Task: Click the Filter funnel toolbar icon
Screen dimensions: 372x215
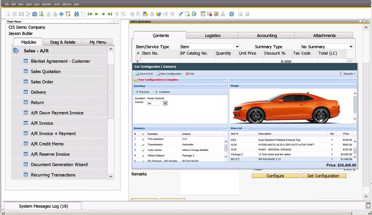Action: (x=117, y=14)
